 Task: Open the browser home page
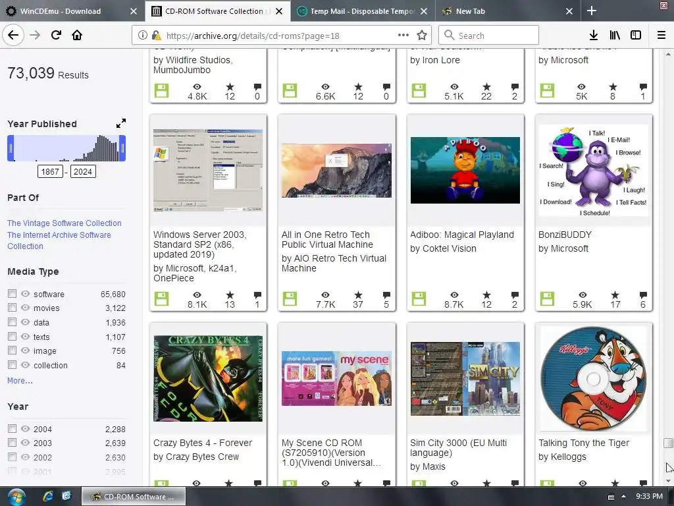point(77,36)
